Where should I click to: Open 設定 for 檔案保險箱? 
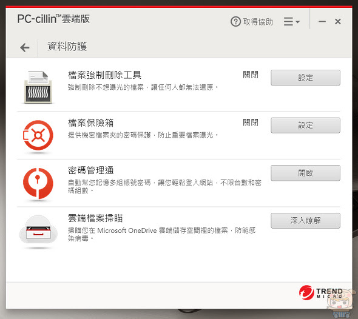click(x=305, y=126)
